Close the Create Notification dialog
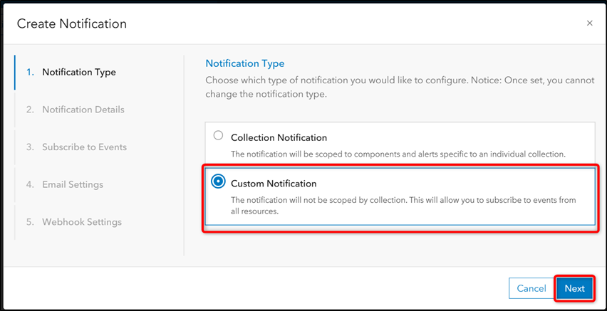 pyautogui.click(x=589, y=23)
